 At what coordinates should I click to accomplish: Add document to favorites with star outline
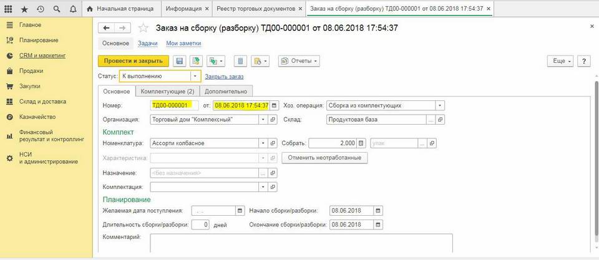point(143,28)
